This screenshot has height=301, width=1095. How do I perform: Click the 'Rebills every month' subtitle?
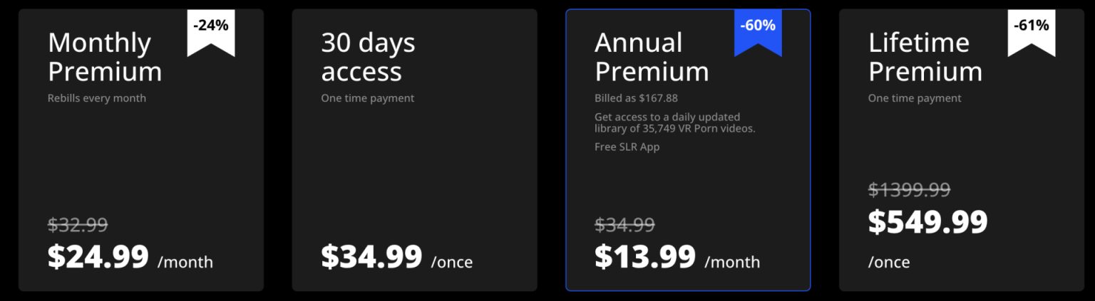(x=97, y=98)
